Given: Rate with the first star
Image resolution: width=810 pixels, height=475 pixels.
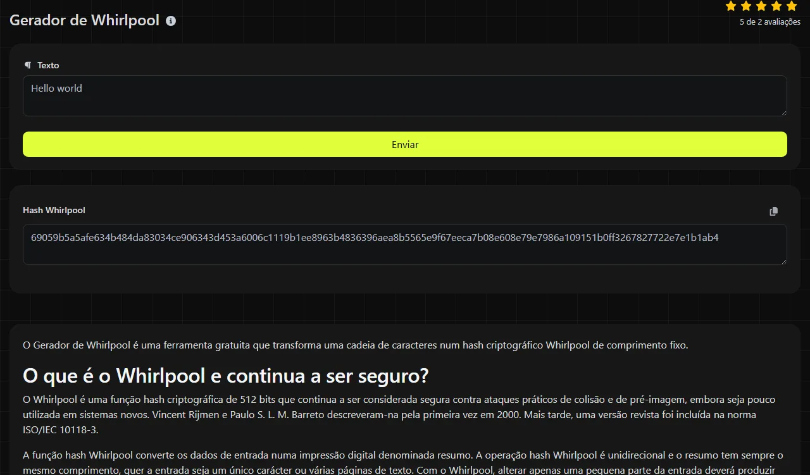Looking at the screenshot, I should (x=731, y=6).
